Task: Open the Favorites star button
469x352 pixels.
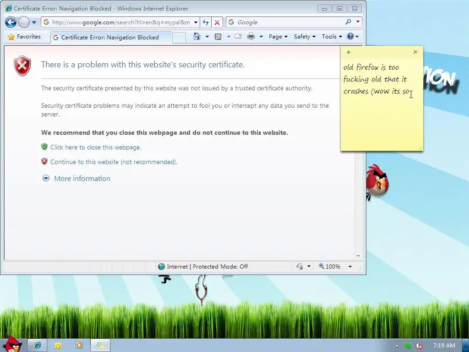Action: (x=24, y=37)
